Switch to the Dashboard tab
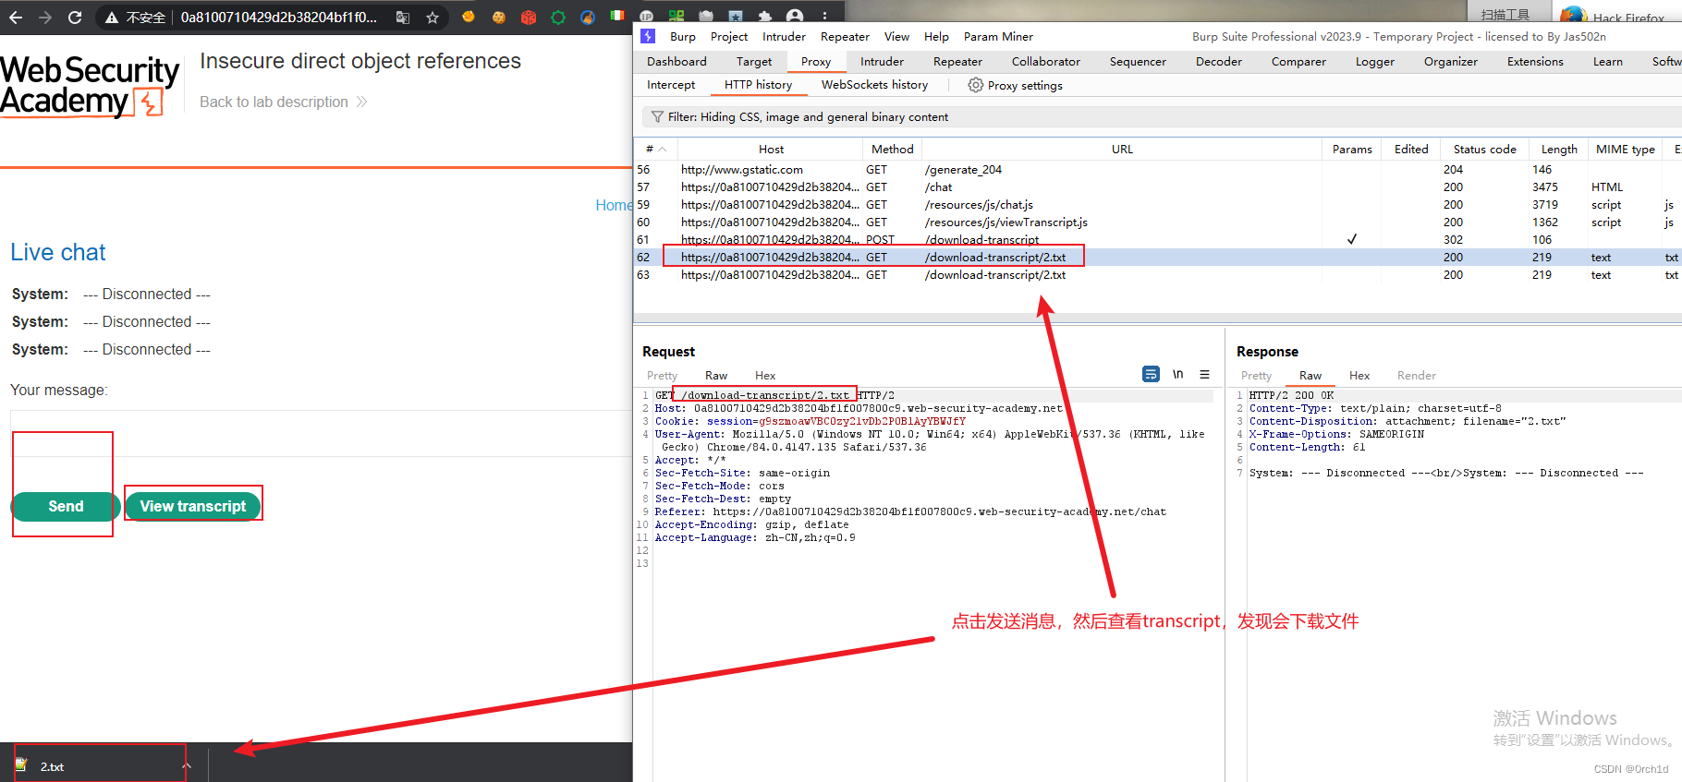 (x=676, y=62)
